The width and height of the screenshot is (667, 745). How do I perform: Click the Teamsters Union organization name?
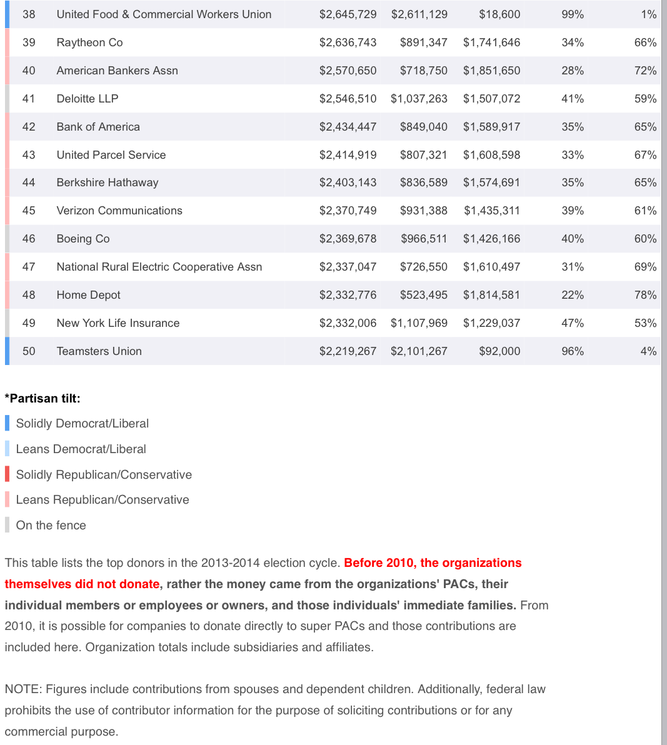[x=99, y=351]
